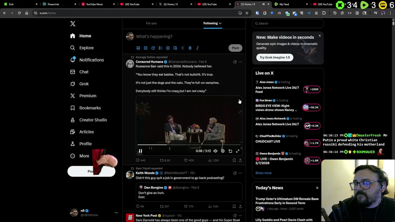
Task: Pause the Roseanne Barr video
Action: 140,151
